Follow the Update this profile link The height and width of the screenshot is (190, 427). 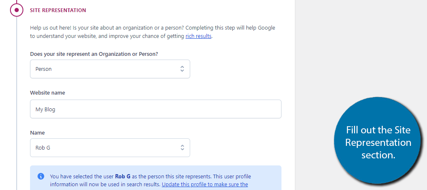(205, 184)
